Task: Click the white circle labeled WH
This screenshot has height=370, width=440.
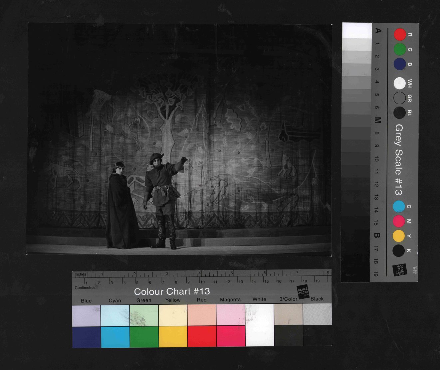Action: coord(399,83)
